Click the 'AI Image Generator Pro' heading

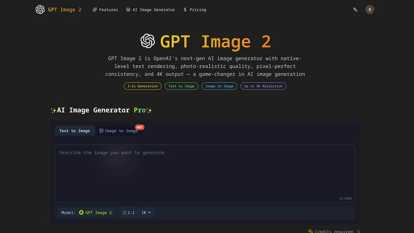pos(101,110)
